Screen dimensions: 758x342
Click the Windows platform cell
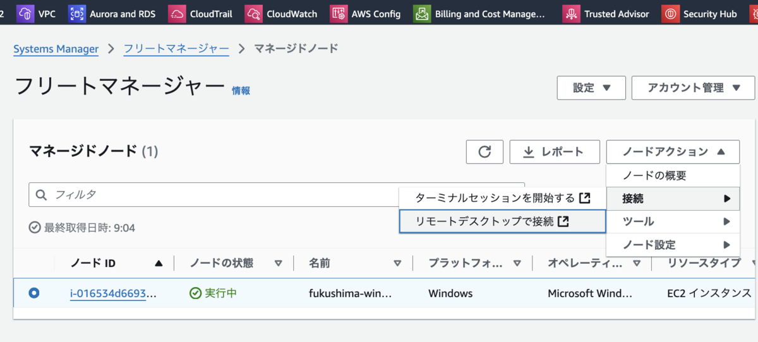[450, 293]
